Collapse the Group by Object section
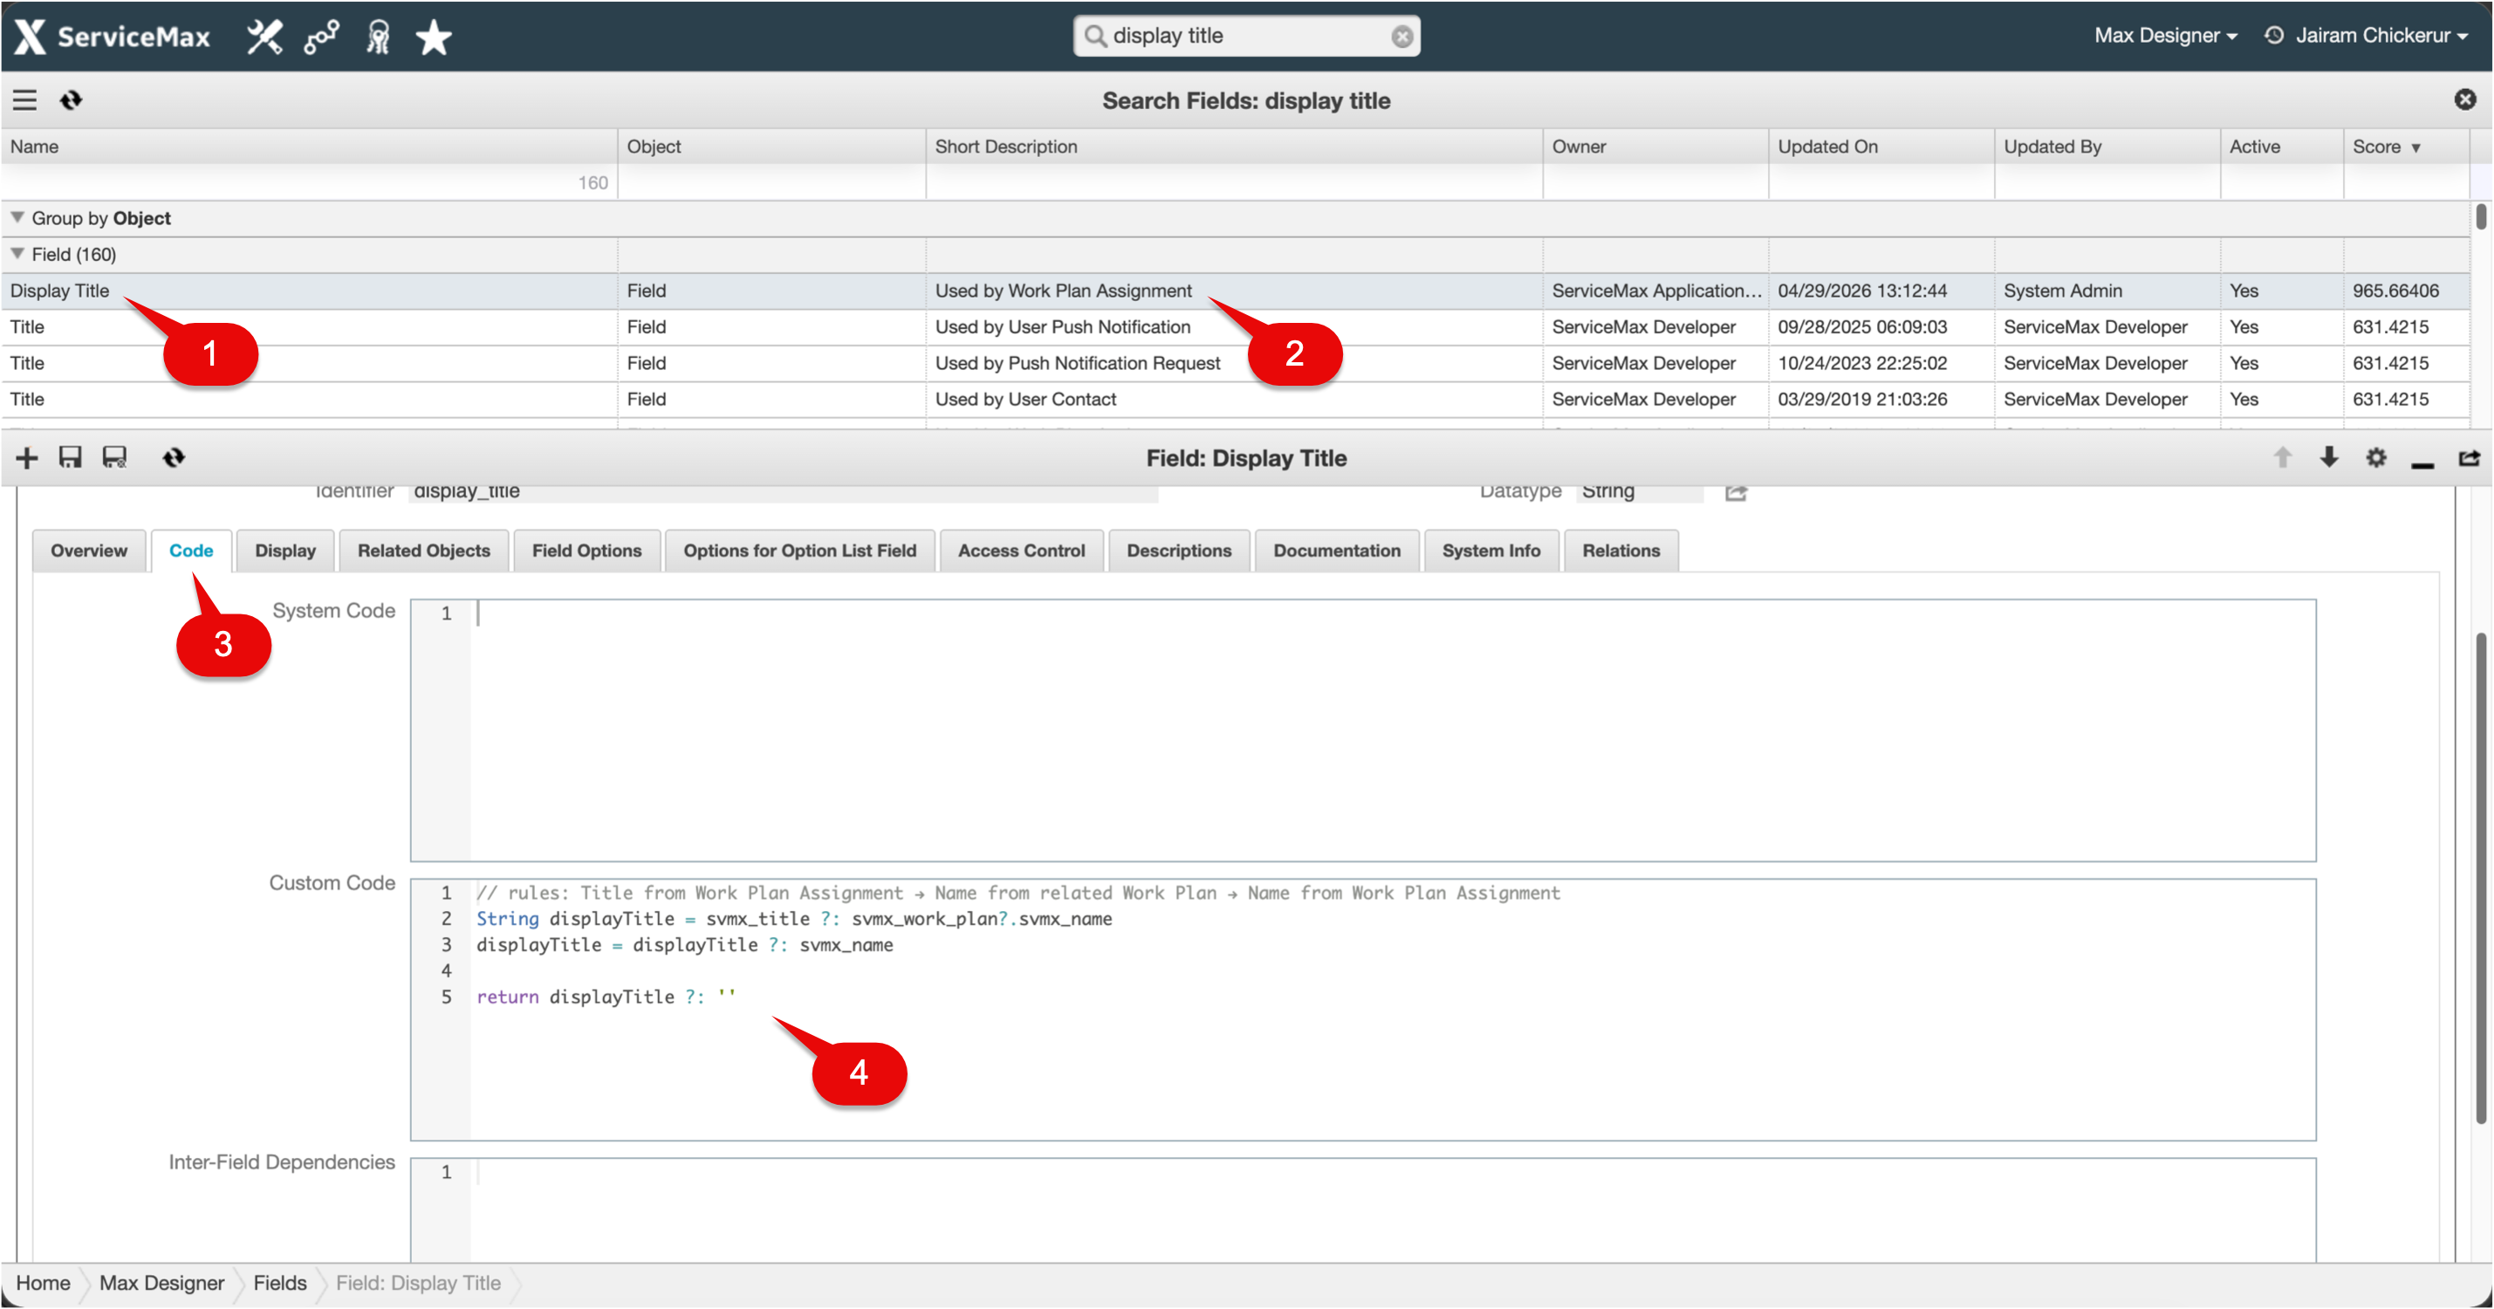Image resolution: width=2494 pixels, height=1309 pixels. pyautogui.click(x=17, y=218)
